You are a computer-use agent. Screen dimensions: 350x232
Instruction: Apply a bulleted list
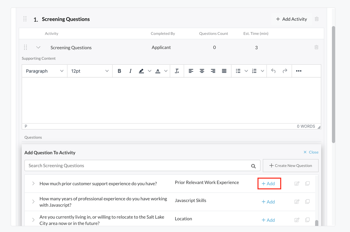(238, 71)
